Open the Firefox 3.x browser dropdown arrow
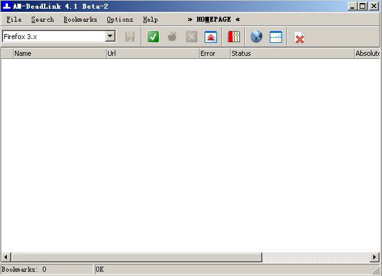The width and height of the screenshot is (382, 276). coord(110,37)
